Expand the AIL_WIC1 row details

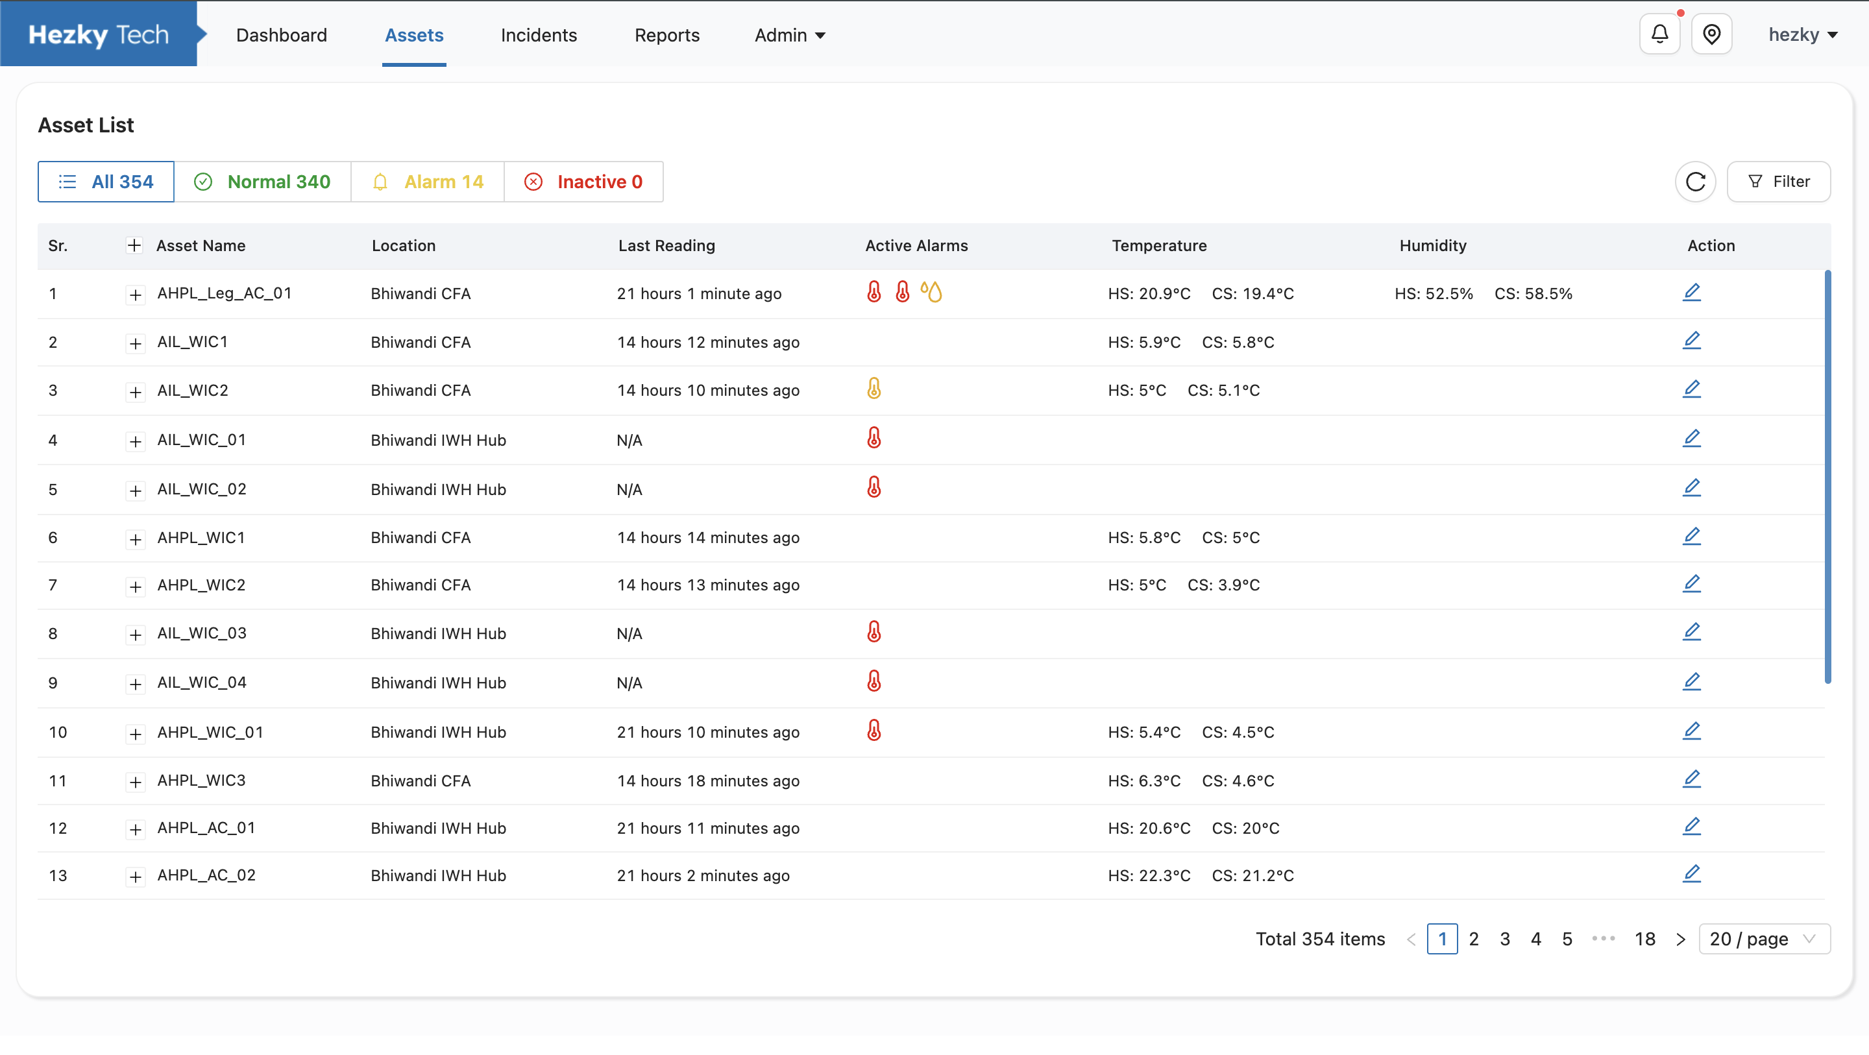[135, 343]
